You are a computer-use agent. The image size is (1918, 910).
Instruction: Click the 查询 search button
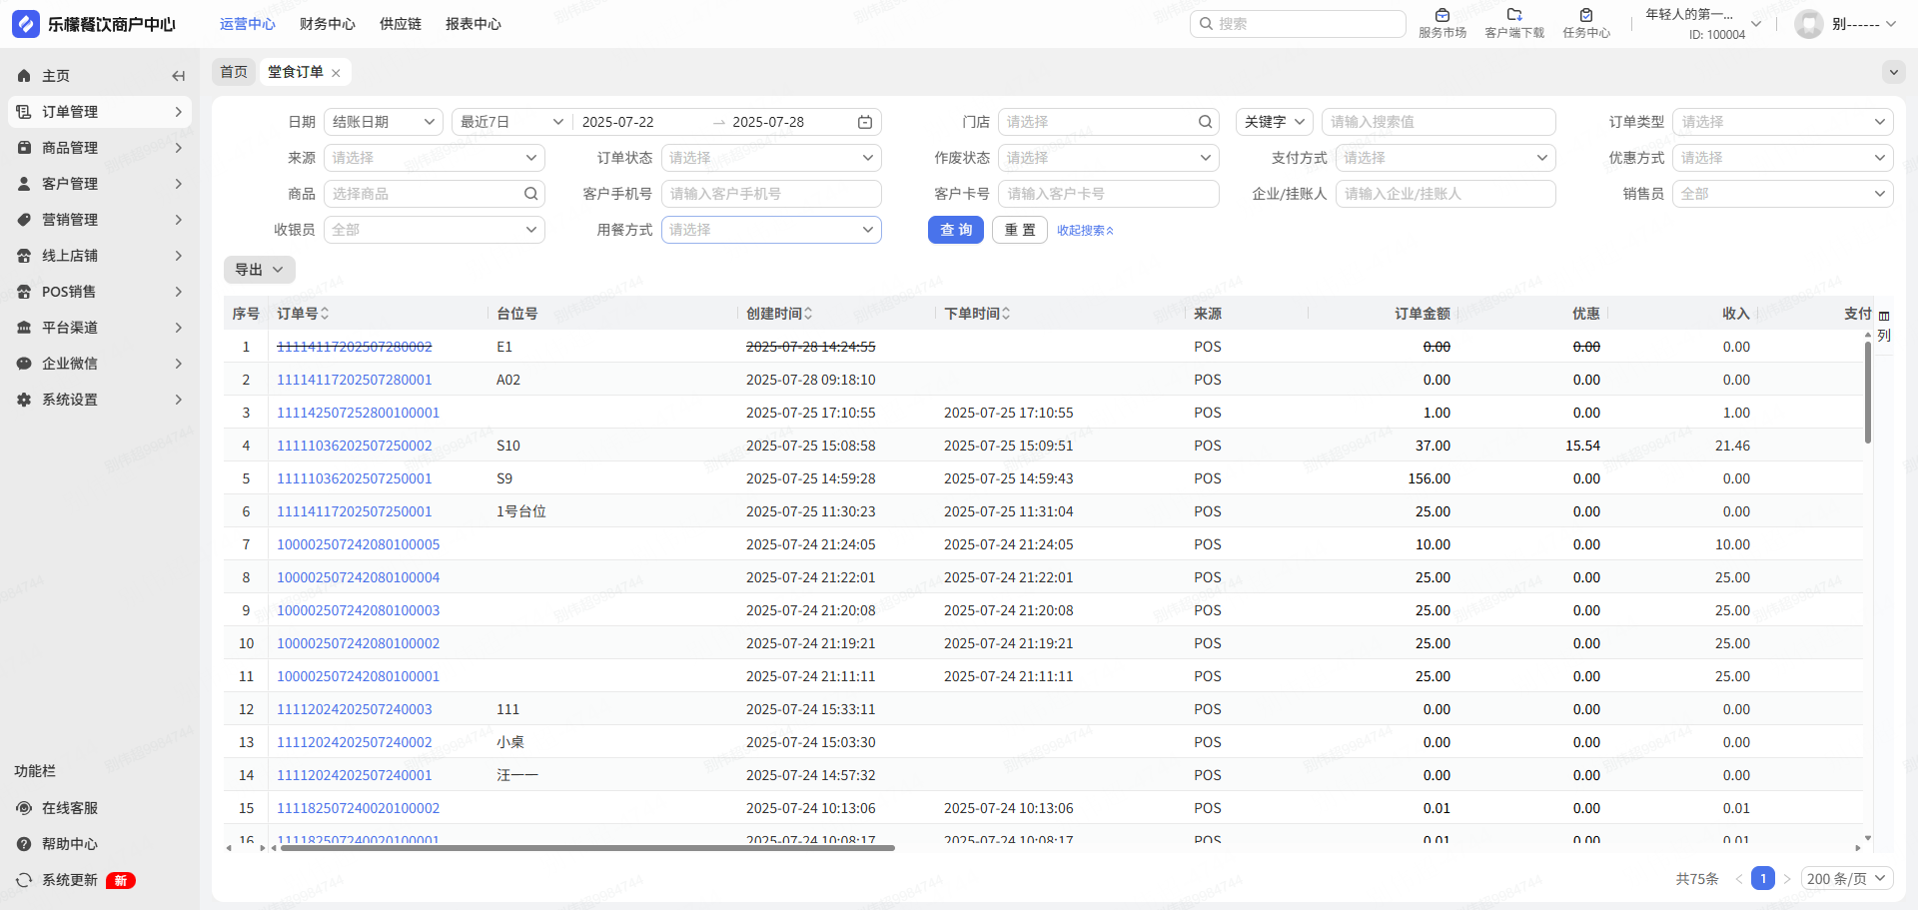955,230
